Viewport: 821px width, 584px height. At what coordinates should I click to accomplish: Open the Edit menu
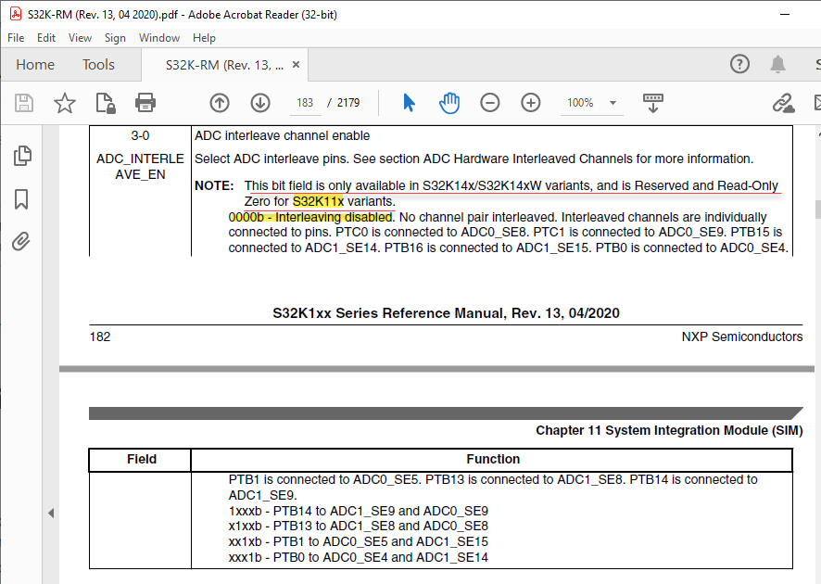pos(46,38)
